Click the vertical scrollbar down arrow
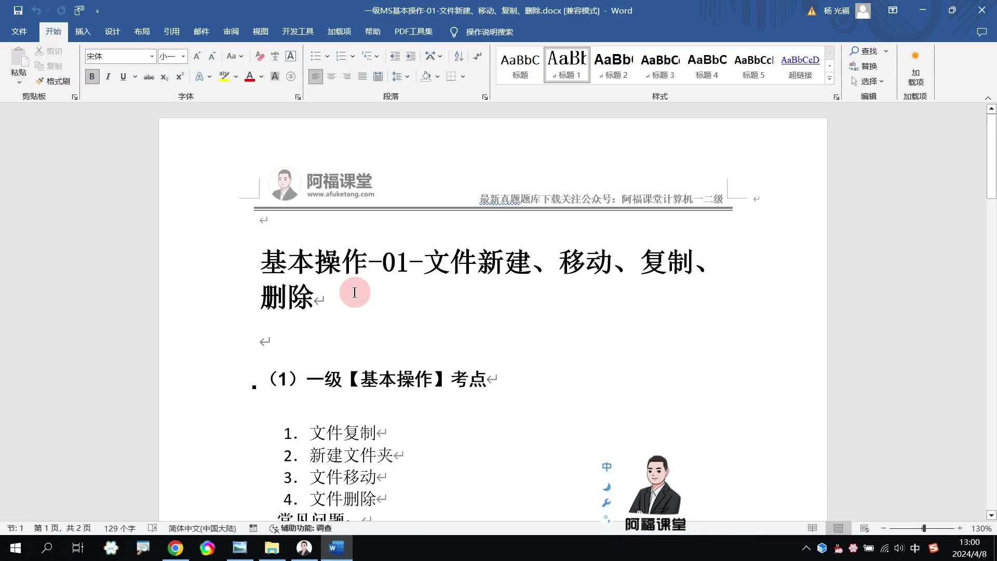 click(x=991, y=515)
